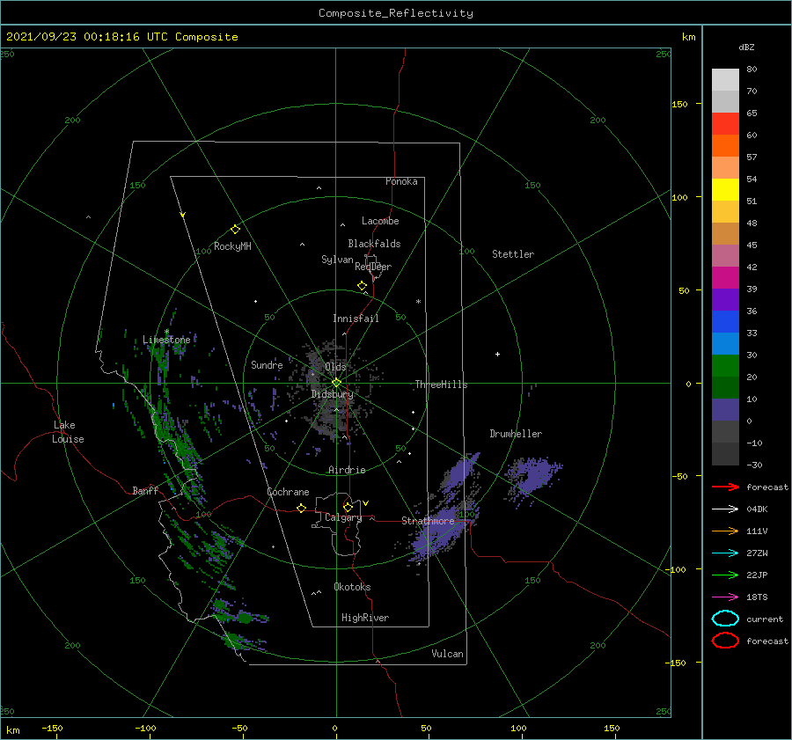
Task: Pick the slate purple 10-0 dBZ swatch
Action: coord(725,410)
